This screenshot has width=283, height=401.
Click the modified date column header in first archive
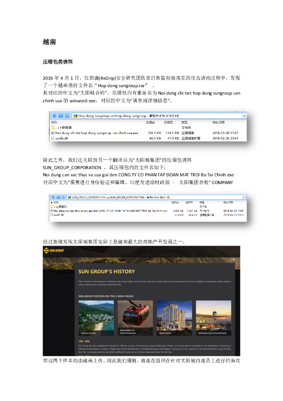pos(218,122)
